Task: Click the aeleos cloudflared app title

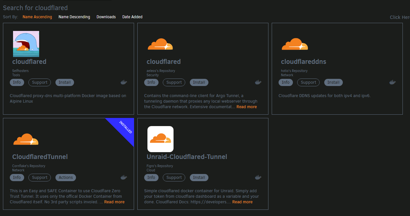Action: coord(164,62)
